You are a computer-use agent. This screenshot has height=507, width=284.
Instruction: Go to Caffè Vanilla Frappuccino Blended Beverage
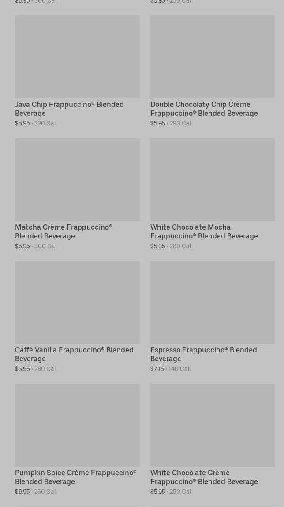pos(74,354)
